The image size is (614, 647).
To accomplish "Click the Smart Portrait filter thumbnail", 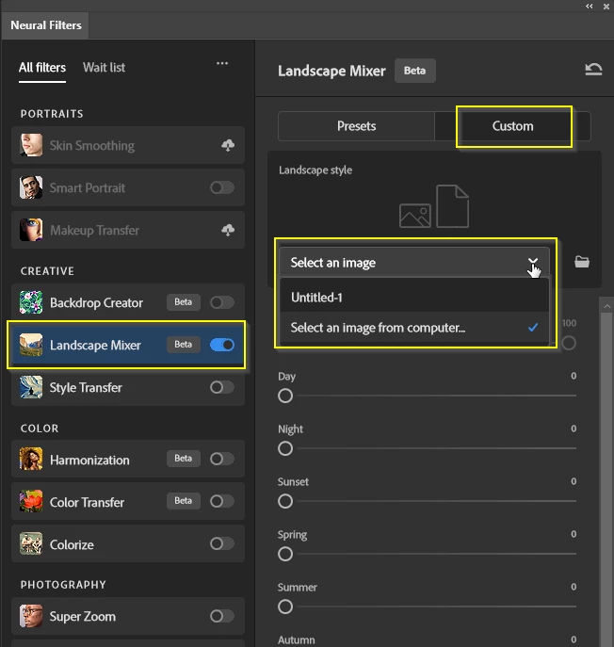I will (31, 187).
